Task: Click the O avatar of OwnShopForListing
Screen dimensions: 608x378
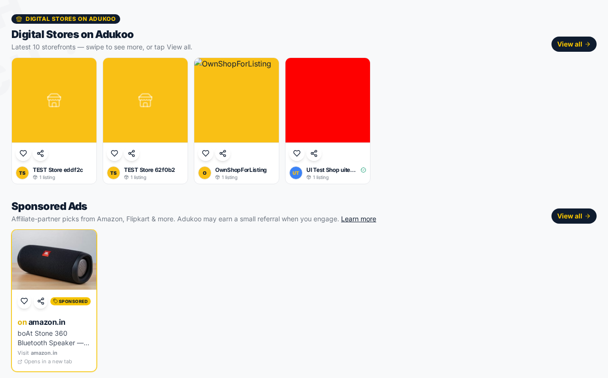Action: pyautogui.click(x=205, y=173)
